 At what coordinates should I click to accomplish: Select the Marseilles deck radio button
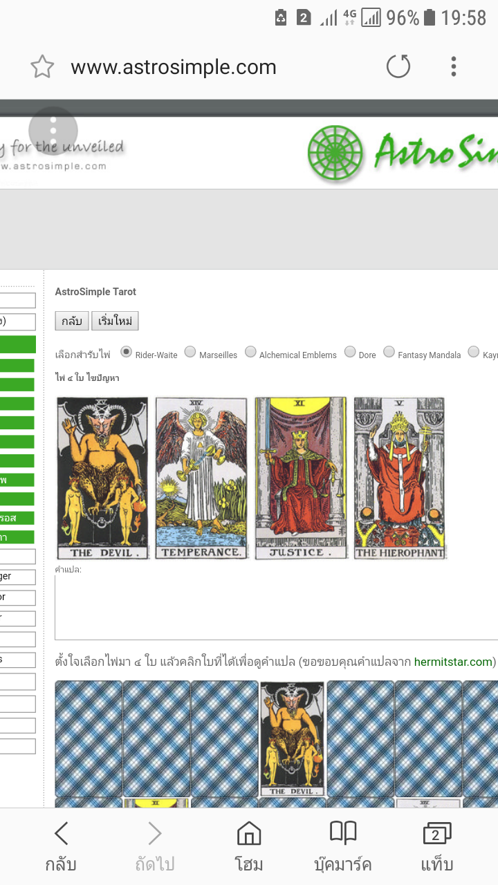190,352
